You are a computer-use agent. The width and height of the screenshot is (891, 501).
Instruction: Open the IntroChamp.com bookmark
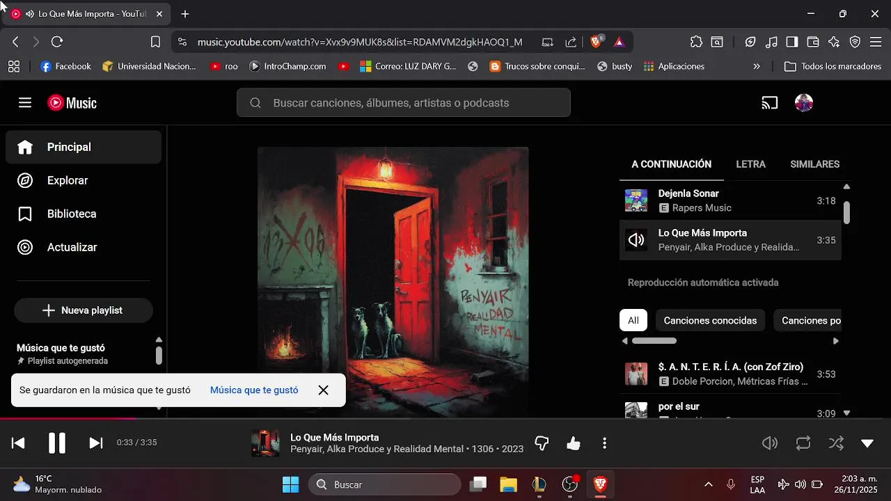[287, 67]
